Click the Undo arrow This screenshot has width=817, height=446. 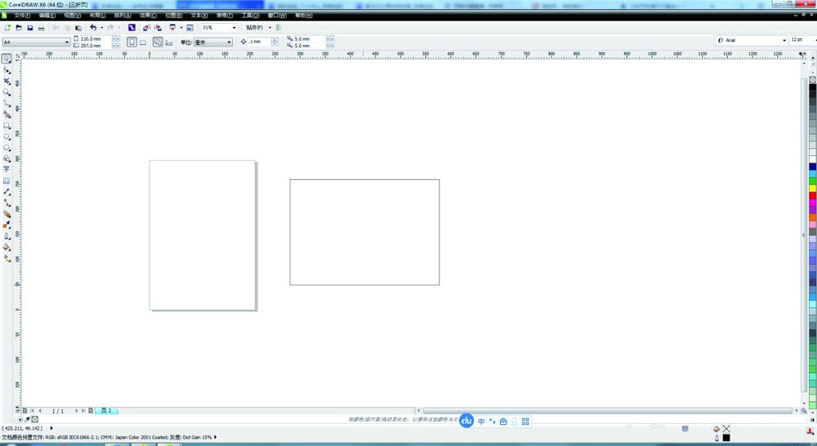[x=93, y=28]
